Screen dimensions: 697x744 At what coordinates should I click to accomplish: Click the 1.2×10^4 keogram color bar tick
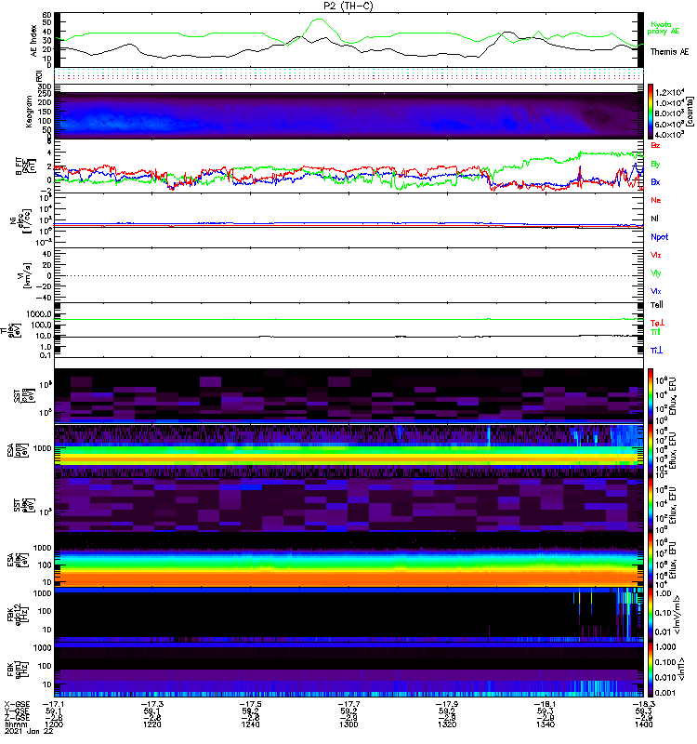click(x=670, y=92)
